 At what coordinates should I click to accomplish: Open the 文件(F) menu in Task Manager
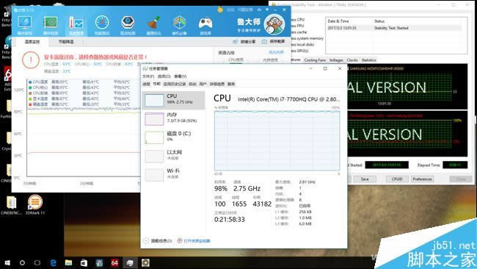pos(148,76)
